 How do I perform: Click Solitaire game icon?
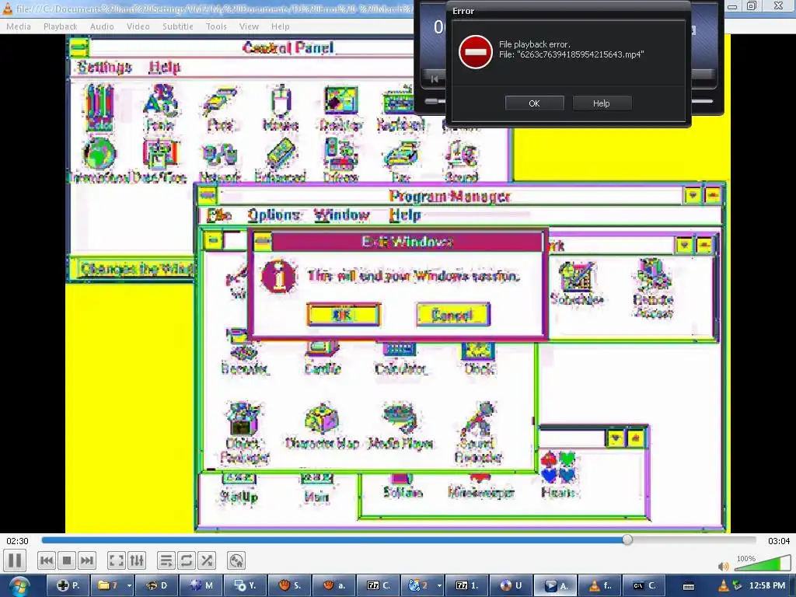(403, 487)
